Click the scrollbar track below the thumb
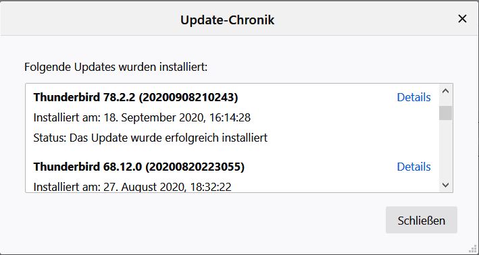This screenshot has width=479, height=255. (x=445, y=150)
